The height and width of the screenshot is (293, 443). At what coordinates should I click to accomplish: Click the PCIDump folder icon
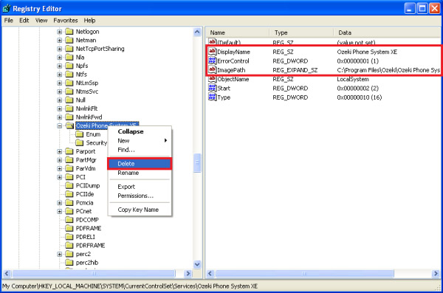coord(69,185)
